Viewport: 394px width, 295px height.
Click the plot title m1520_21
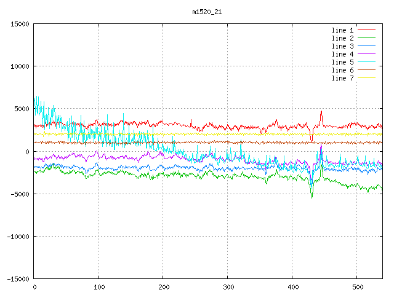[x=208, y=12]
